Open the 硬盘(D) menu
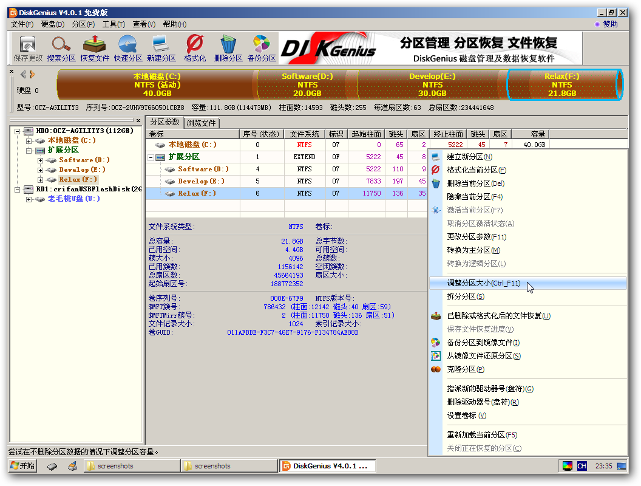 click(x=52, y=24)
